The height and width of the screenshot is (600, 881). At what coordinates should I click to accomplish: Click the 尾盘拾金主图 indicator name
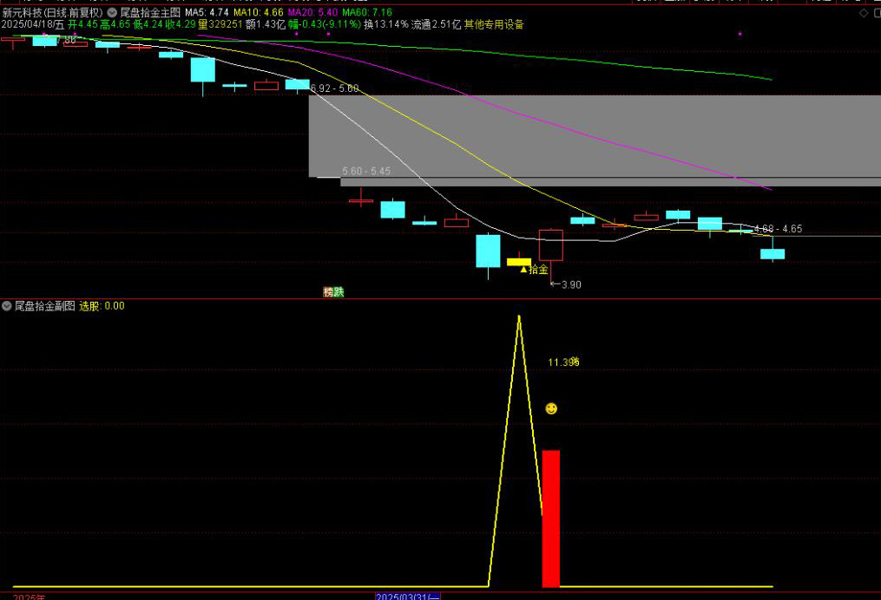coord(150,13)
